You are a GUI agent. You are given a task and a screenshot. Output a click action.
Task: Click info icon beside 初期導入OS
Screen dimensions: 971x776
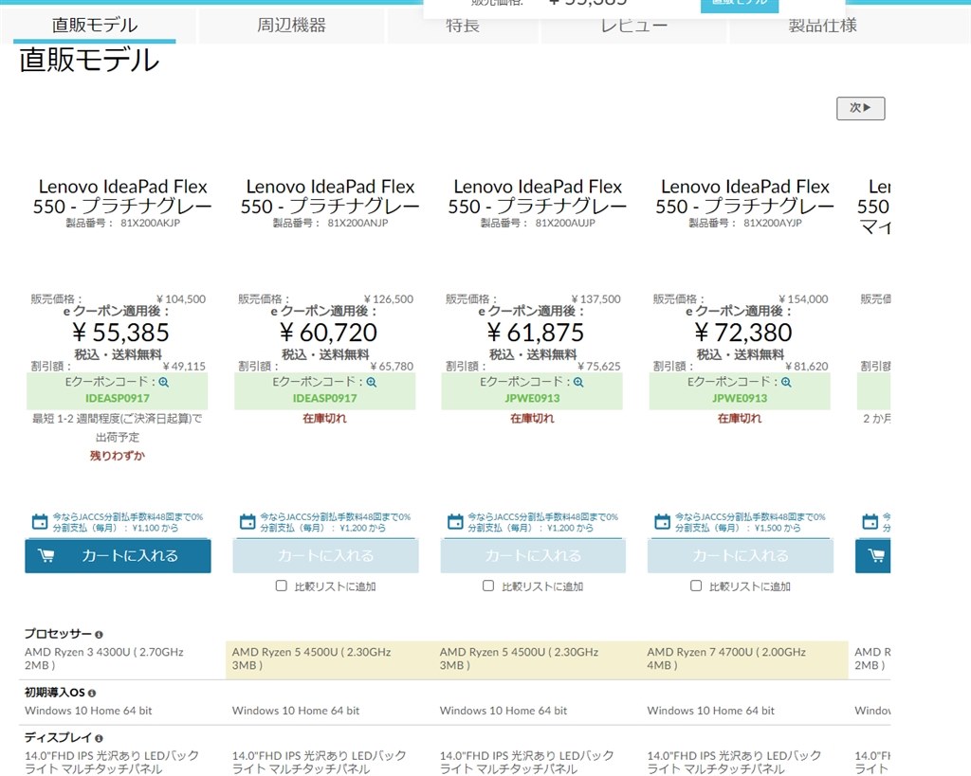92,693
